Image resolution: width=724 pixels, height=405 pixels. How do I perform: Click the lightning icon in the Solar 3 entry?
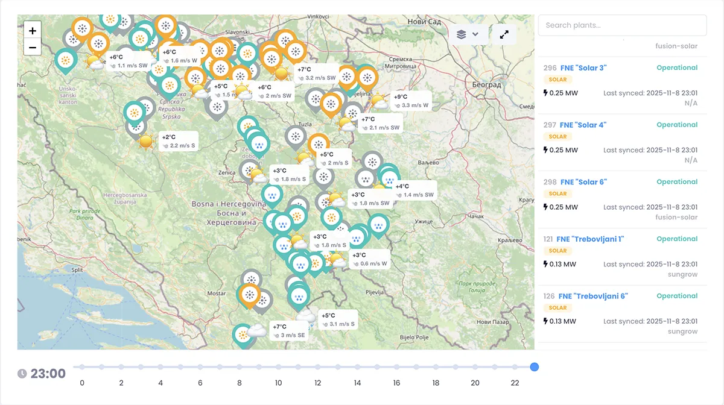click(546, 93)
